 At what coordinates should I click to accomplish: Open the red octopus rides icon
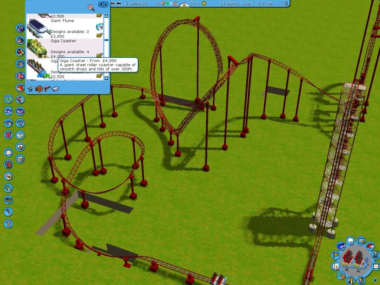[x=9, y=164]
